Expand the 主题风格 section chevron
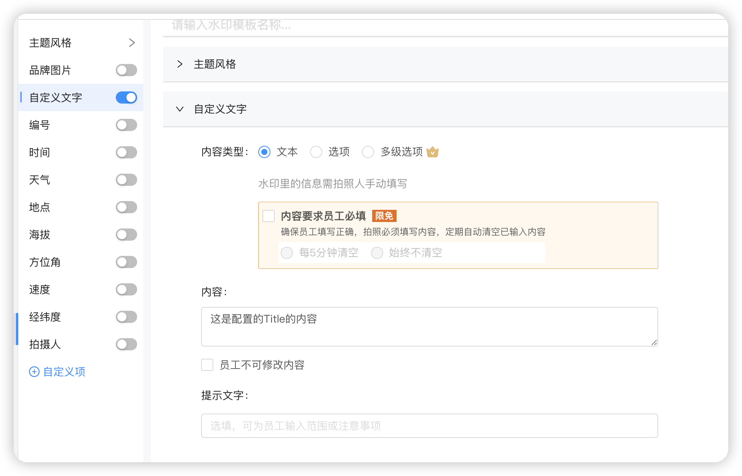Viewport: 742px width, 476px height. (x=180, y=64)
